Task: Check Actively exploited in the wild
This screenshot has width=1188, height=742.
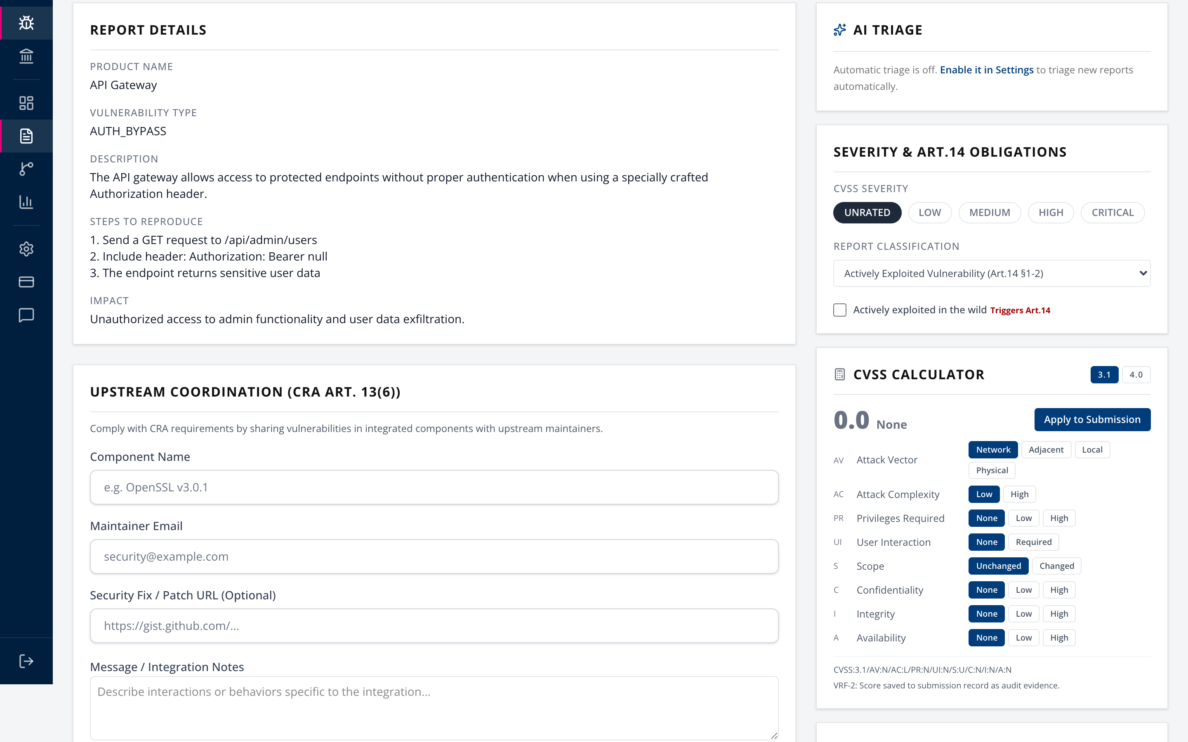Action: [839, 310]
